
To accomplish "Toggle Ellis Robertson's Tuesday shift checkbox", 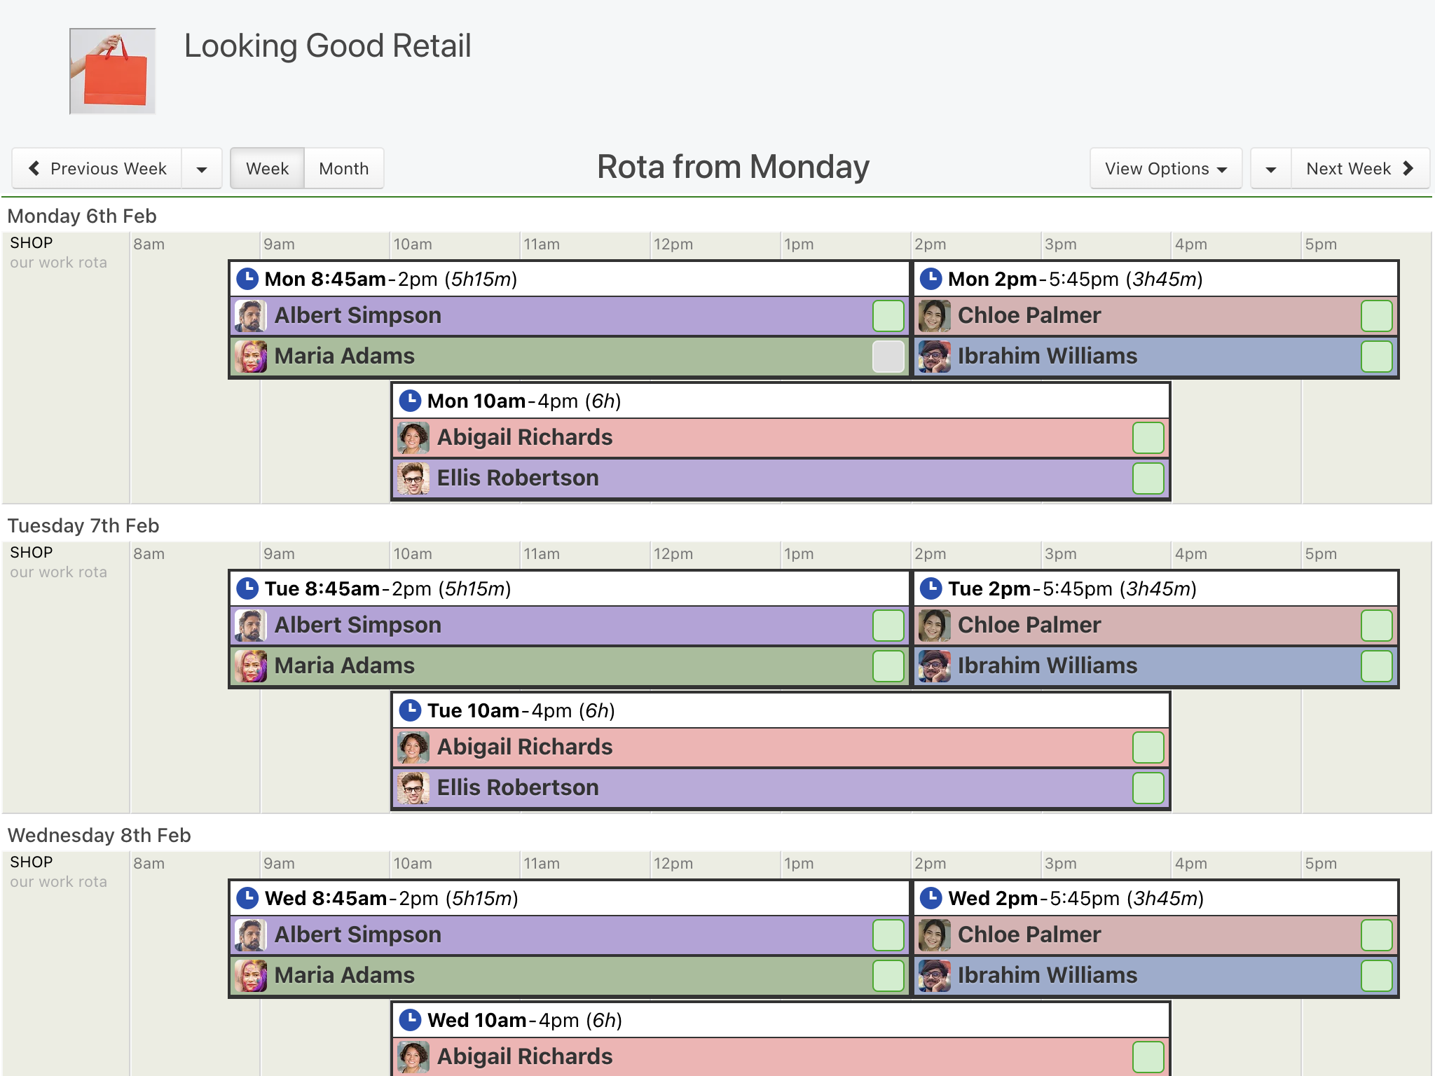I will [x=1148, y=788].
